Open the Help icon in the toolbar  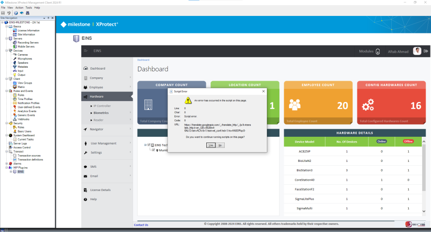pos(16,13)
